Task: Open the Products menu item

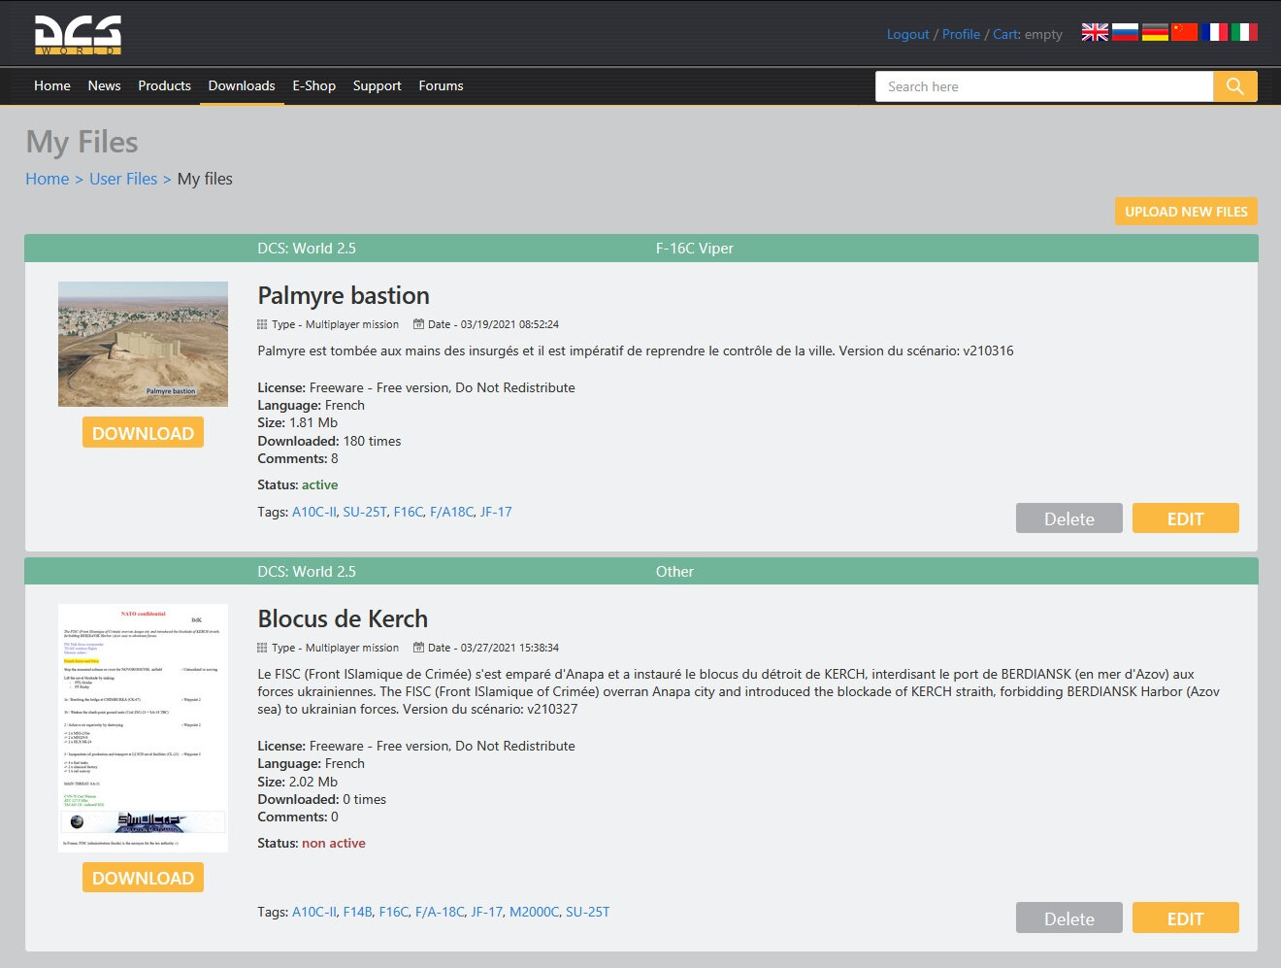Action: pyautogui.click(x=165, y=85)
